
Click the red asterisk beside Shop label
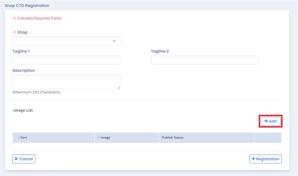(14, 32)
